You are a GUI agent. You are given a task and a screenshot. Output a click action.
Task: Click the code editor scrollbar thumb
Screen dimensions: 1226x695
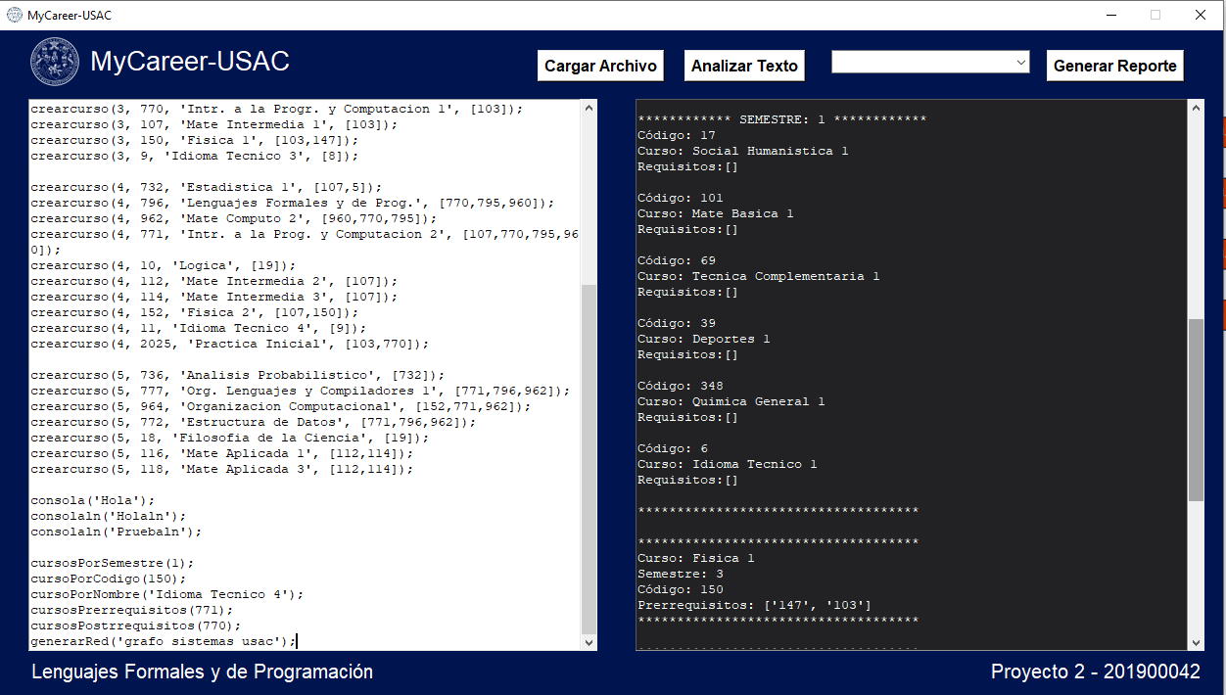pyautogui.click(x=589, y=458)
